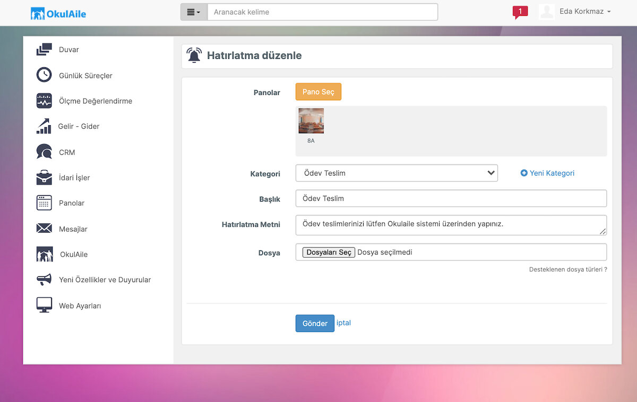
Task: Open Desteklenen dosya türleri help link
Action: click(x=568, y=269)
